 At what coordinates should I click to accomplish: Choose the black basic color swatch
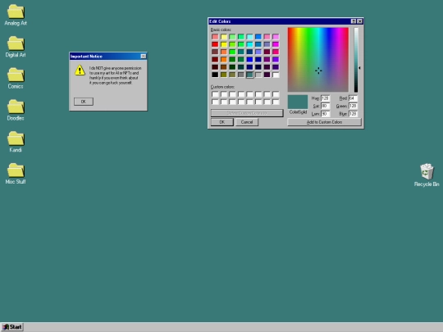coord(215,75)
